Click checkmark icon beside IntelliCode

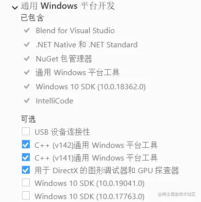[x=27, y=101]
